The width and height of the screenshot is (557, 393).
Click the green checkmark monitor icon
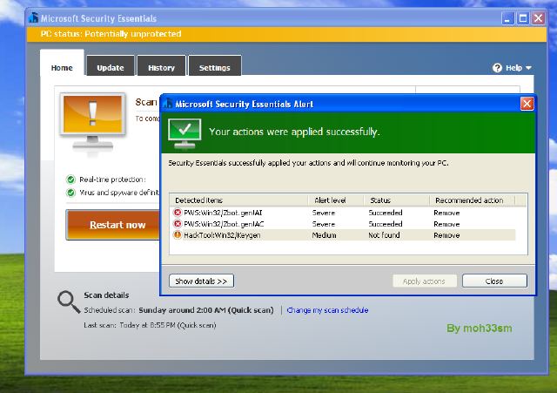coord(185,133)
